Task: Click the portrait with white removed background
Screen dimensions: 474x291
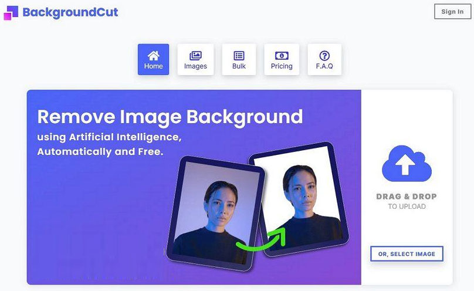Action: click(299, 199)
